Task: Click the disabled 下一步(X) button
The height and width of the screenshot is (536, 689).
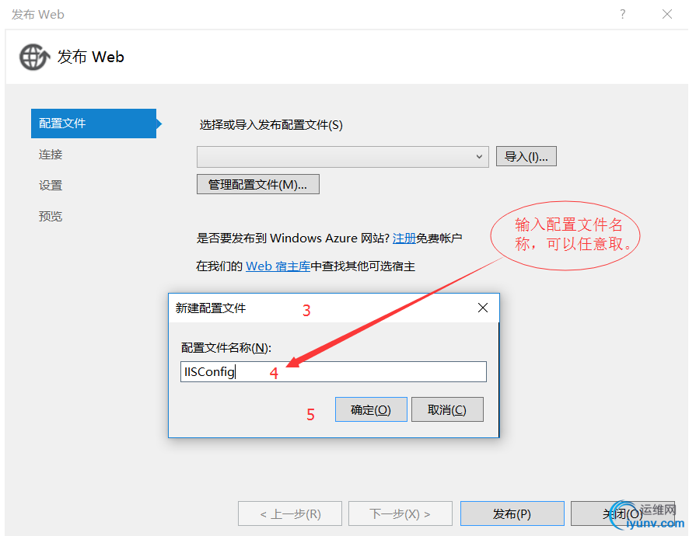Action: pyautogui.click(x=400, y=513)
